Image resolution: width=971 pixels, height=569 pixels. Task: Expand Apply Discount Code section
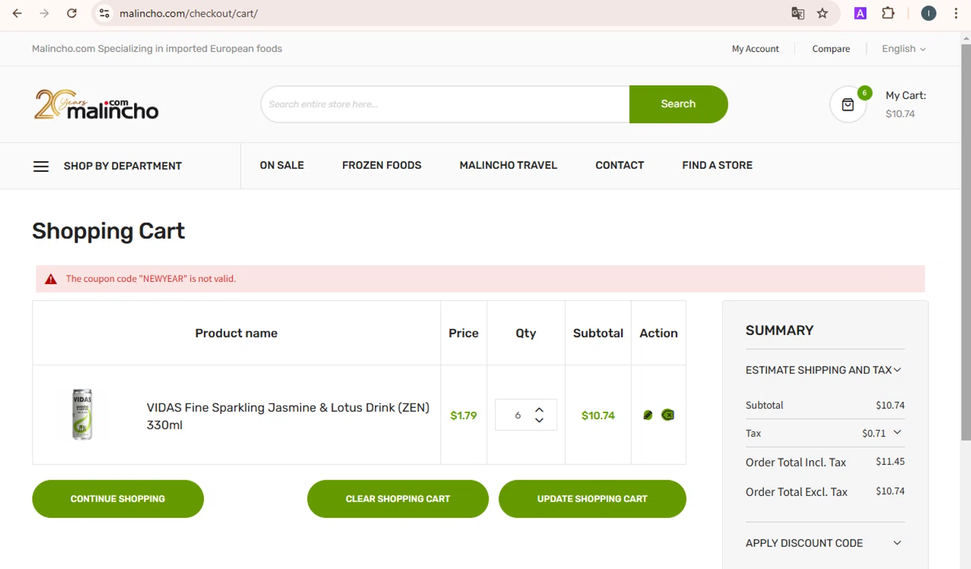[x=823, y=543]
